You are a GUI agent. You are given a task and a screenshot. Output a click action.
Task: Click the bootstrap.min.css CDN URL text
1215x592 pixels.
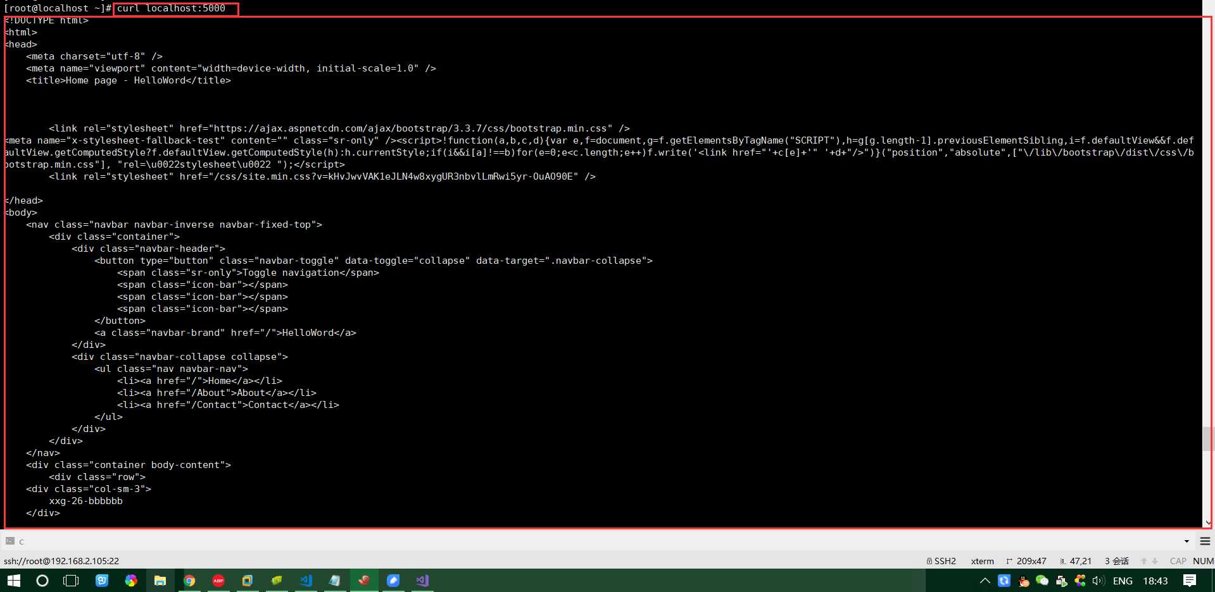click(x=410, y=128)
